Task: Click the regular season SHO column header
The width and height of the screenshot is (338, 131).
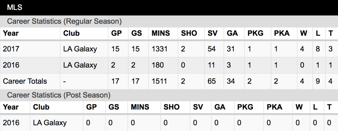Action: (x=189, y=33)
